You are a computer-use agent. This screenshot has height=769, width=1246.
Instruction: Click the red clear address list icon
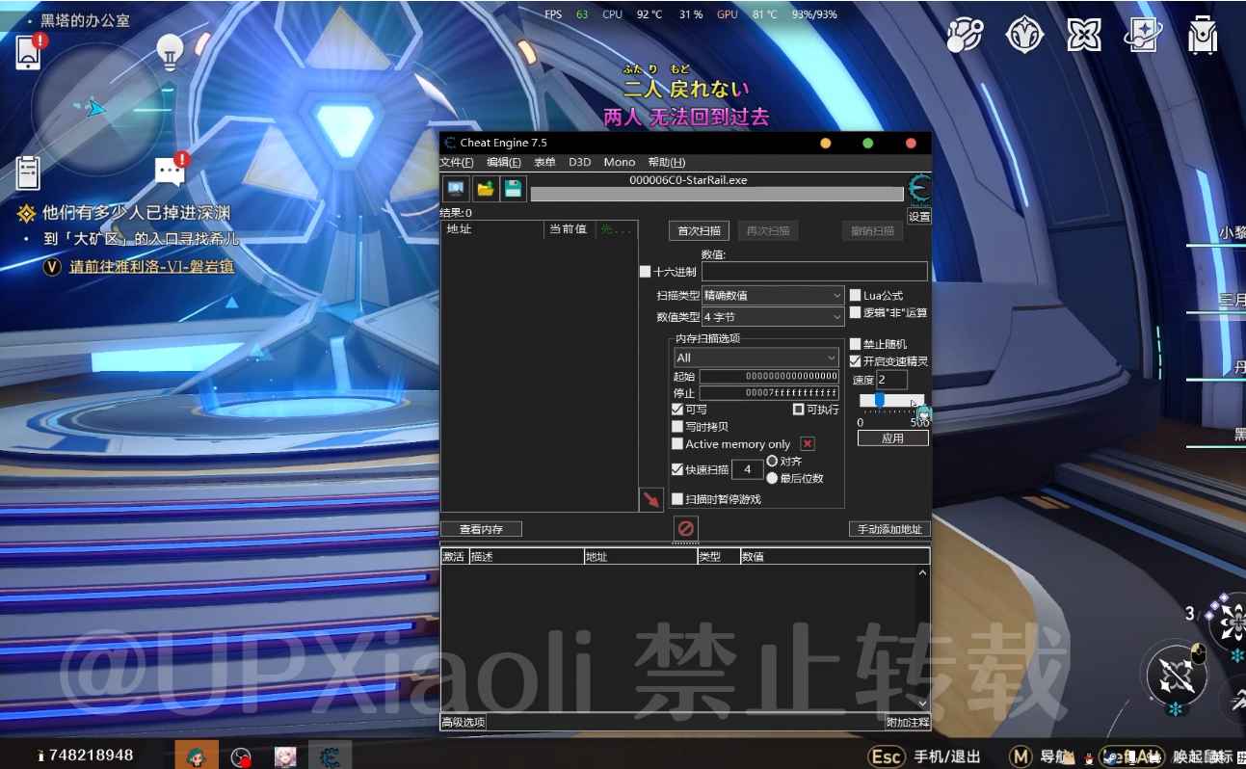(x=686, y=529)
